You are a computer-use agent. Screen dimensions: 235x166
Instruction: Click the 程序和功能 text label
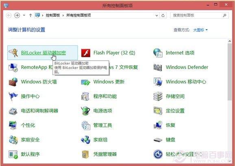(105, 96)
